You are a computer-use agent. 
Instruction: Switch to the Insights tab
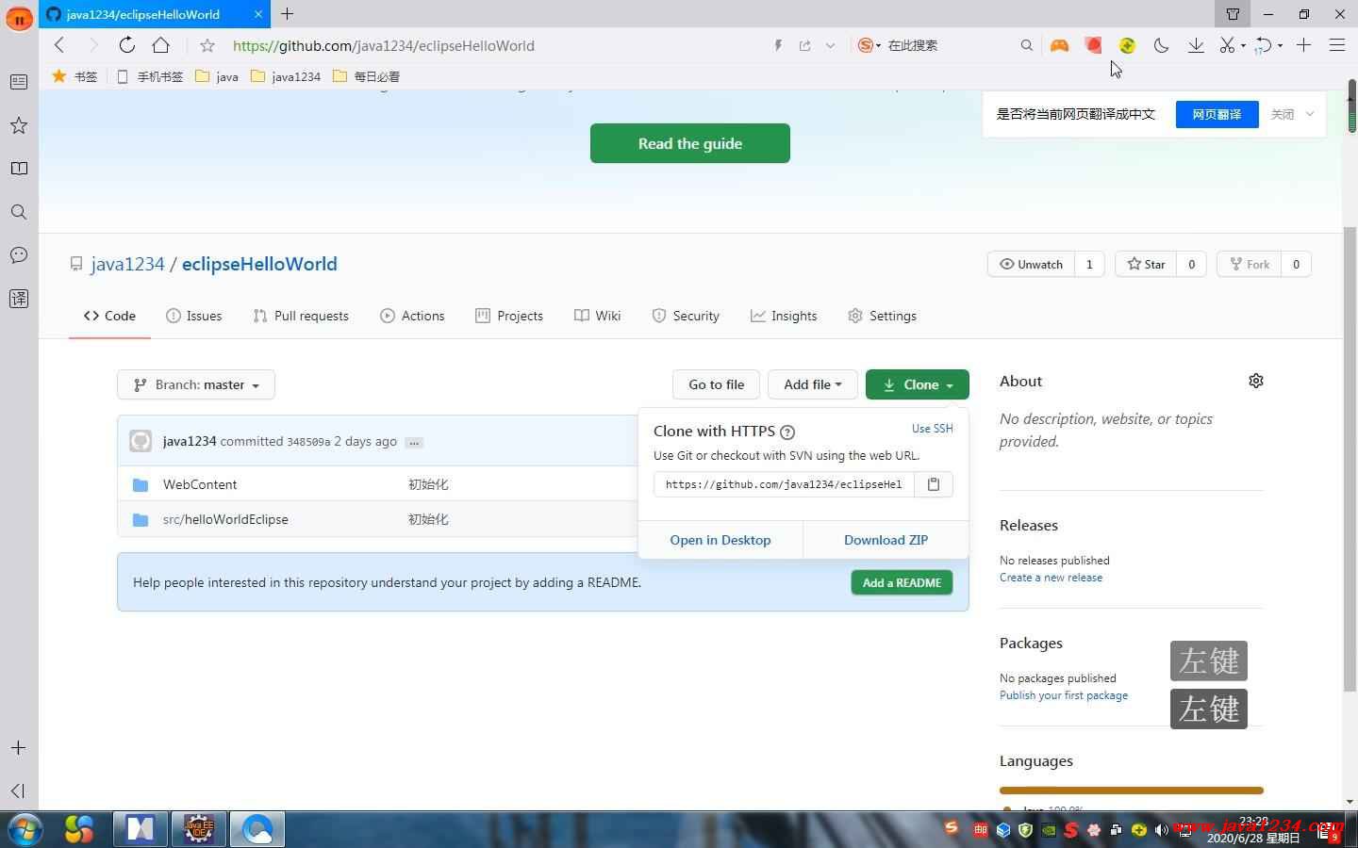pyautogui.click(x=784, y=316)
